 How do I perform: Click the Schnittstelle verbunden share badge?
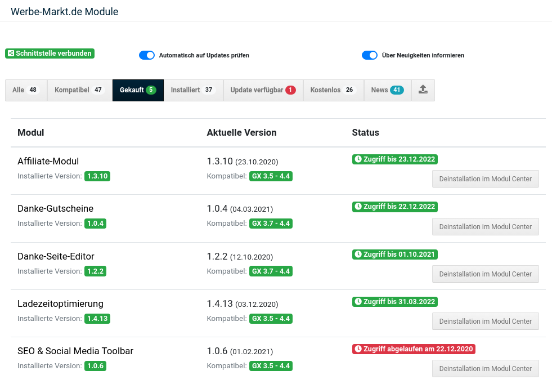tap(50, 53)
